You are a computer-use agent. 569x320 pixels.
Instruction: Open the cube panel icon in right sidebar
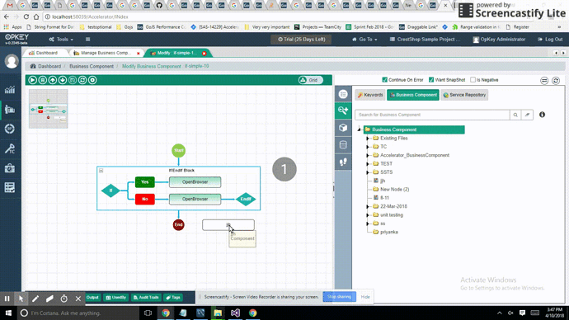tap(343, 127)
